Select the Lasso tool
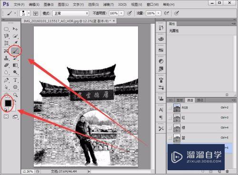This screenshot has width=238, height=175. 6,36
